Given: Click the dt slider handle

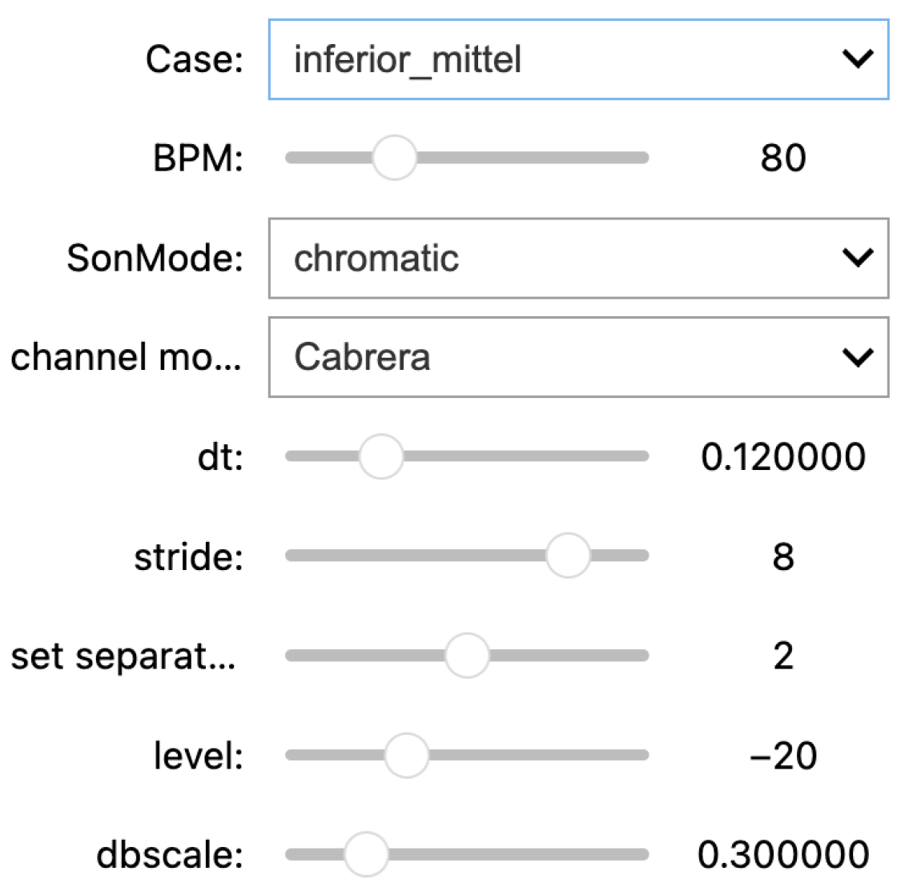Looking at the screenshot, I should coord(381,456).
